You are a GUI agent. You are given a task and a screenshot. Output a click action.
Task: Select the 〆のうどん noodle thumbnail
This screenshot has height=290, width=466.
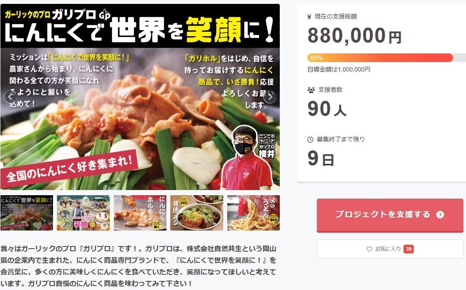253,213
